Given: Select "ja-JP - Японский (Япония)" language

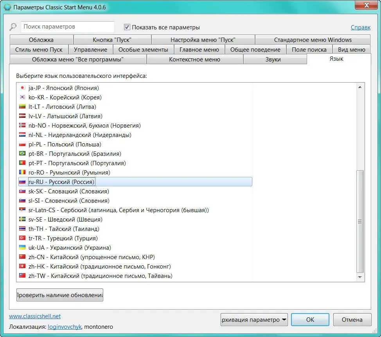Looking at the screenshot, I should (135, 88).
